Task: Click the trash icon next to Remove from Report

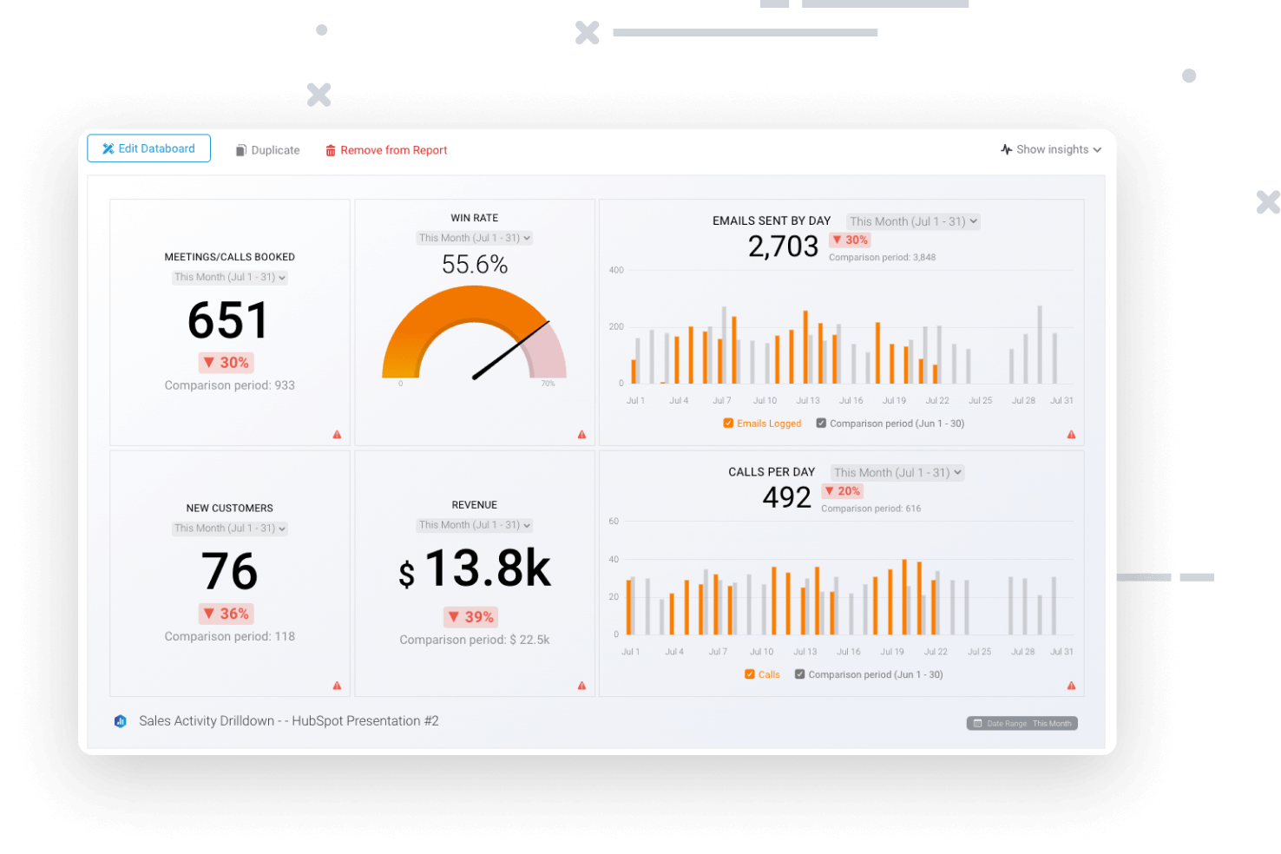Action: 331,149
